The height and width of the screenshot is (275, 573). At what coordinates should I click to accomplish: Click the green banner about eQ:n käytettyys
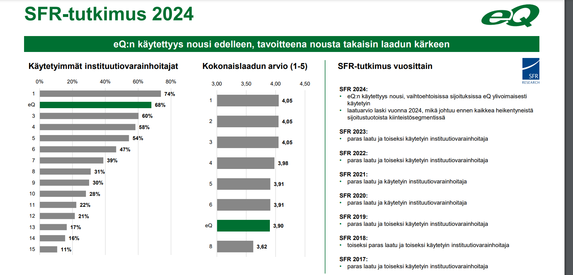pyautogui.click(x=282, y=44)
